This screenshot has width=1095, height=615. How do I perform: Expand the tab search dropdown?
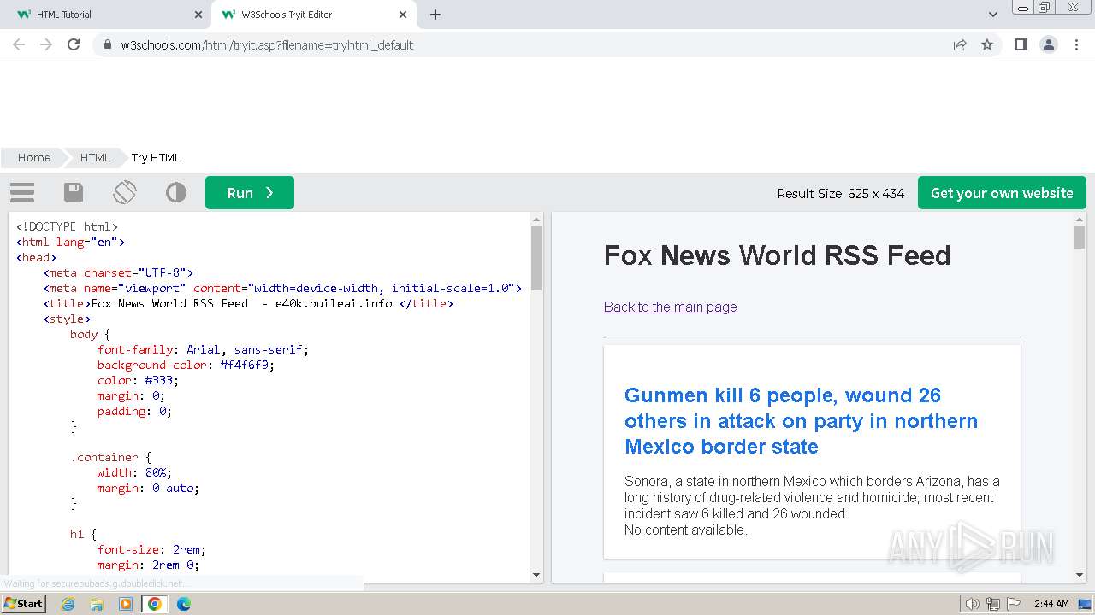992,15
